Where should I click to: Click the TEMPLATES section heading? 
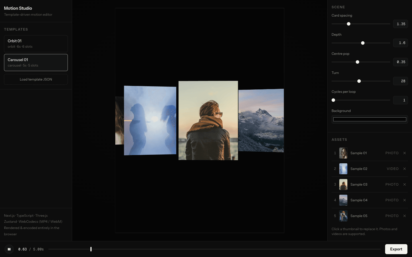[16, 29]
